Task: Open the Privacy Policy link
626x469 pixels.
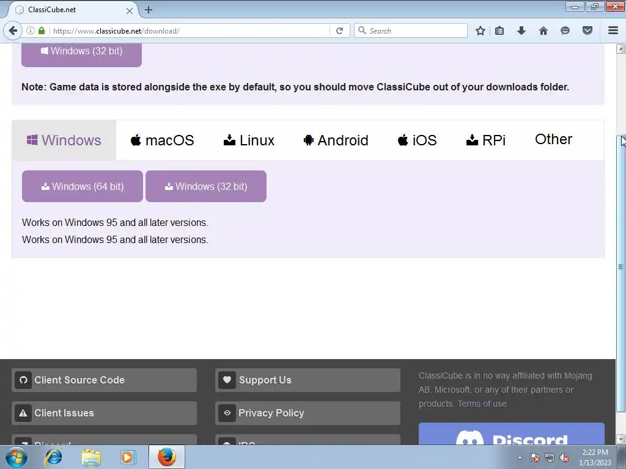Action: 307,413
